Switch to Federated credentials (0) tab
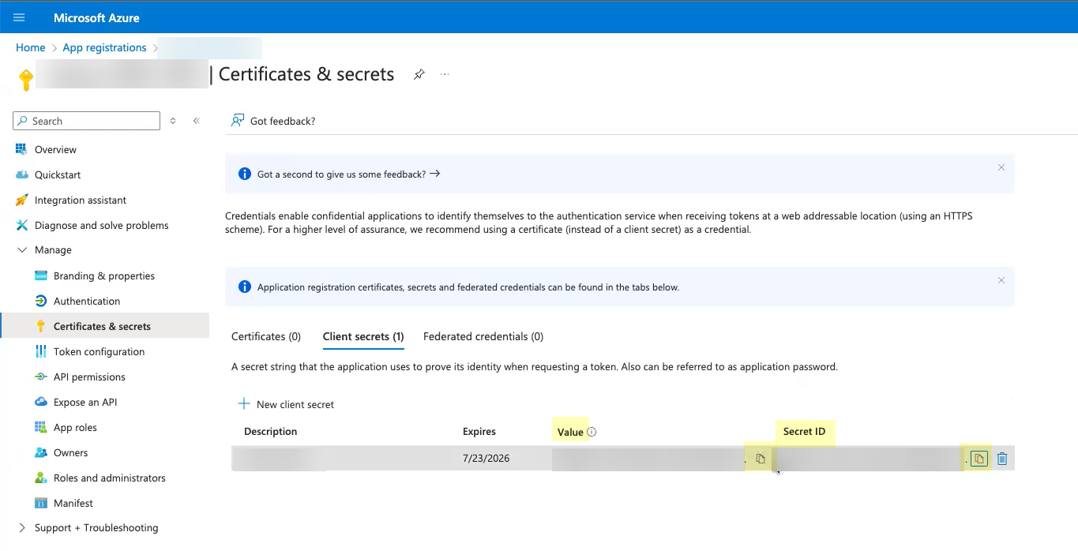 [x=483, y=336]
